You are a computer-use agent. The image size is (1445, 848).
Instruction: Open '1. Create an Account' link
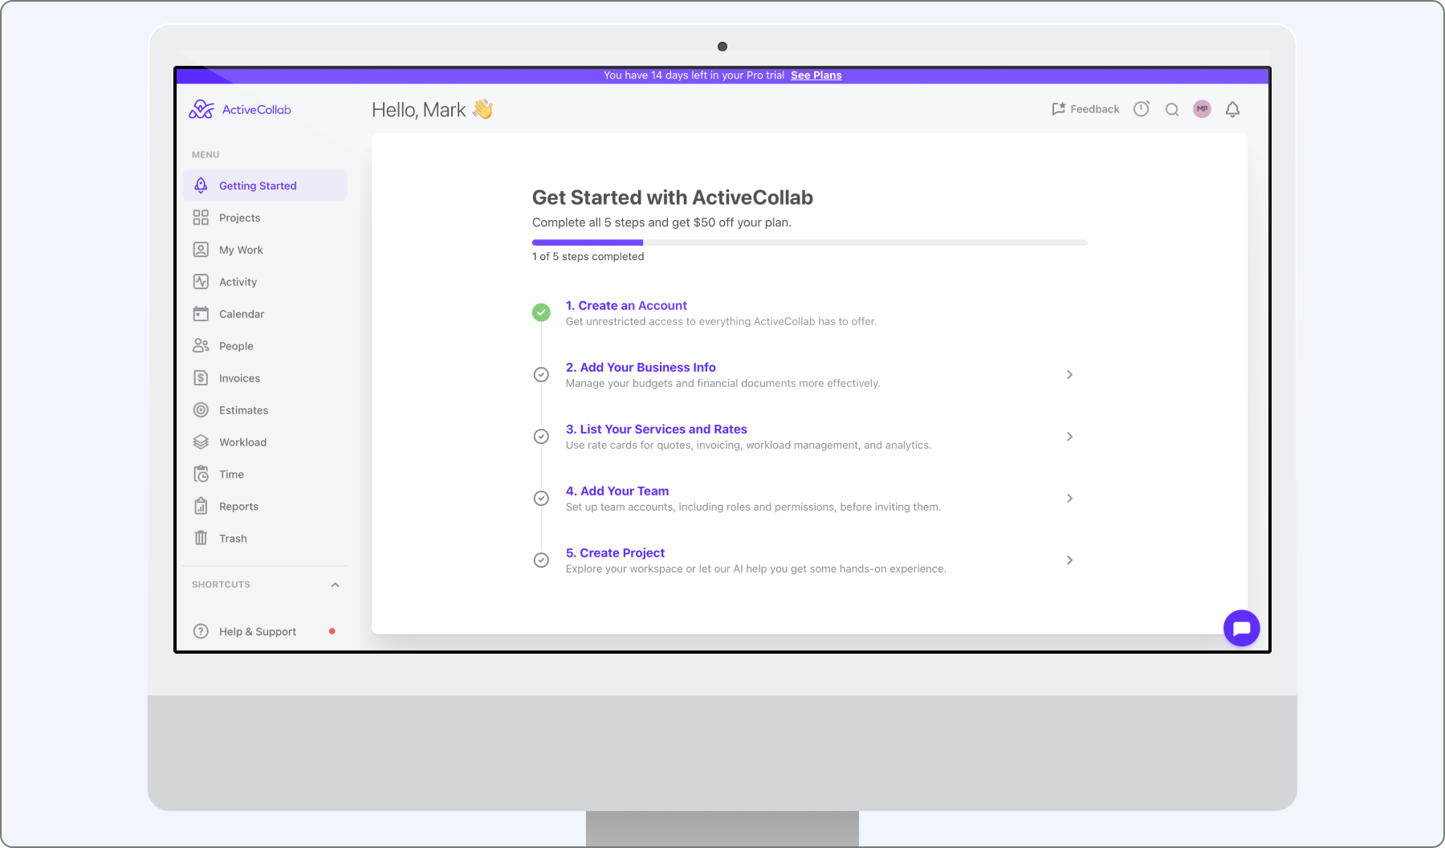coord(626,305)
